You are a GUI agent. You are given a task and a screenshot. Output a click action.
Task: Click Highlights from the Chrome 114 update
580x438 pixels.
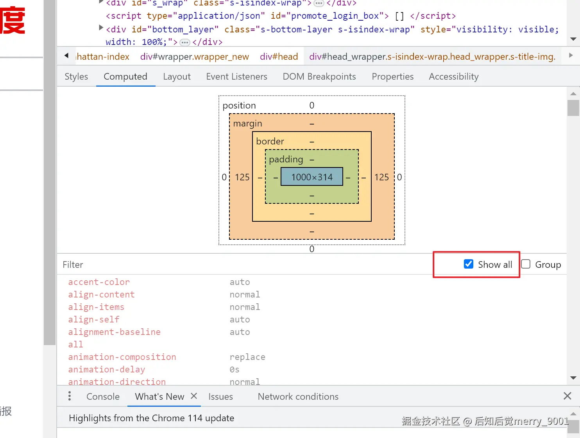(151, 418)
